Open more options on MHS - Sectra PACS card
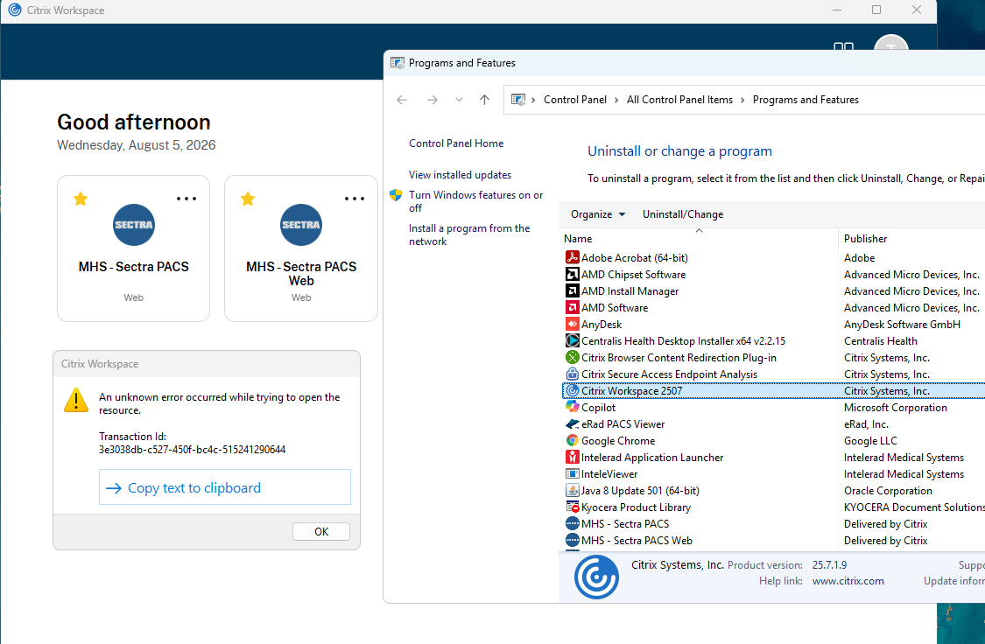Screen dimensions: 985x644 186,199
